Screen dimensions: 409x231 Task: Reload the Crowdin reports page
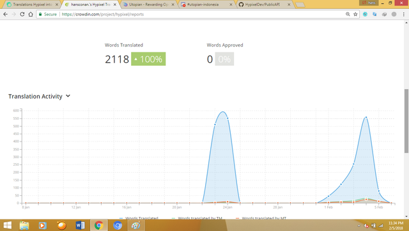tap(22, 14)
